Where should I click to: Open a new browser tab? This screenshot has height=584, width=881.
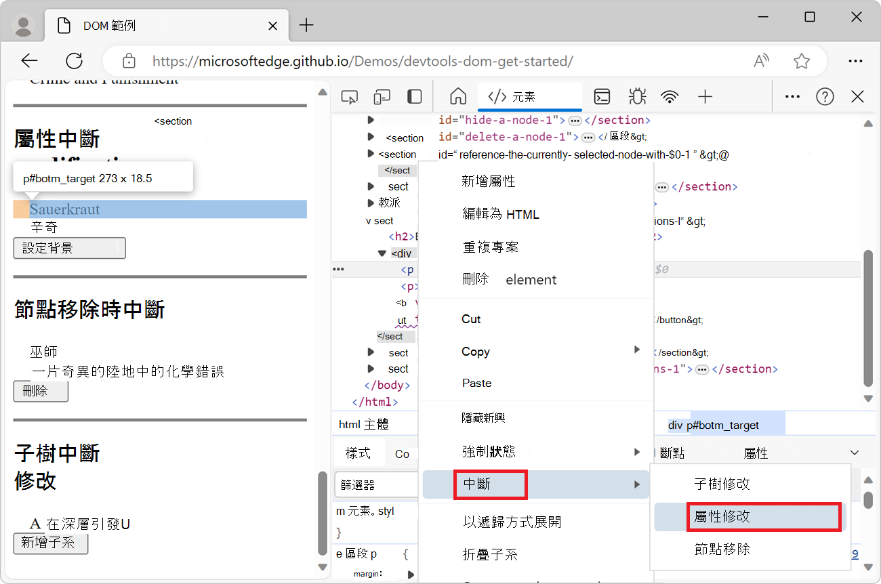click(306, 26)
